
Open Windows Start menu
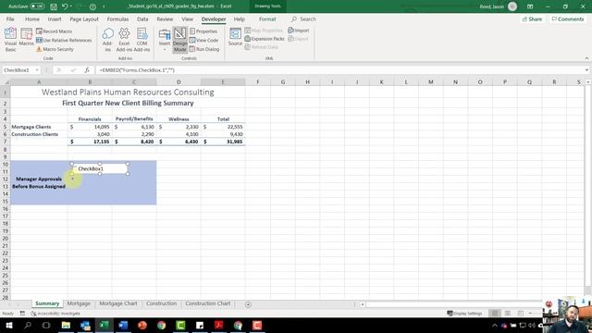coord(8,325)
